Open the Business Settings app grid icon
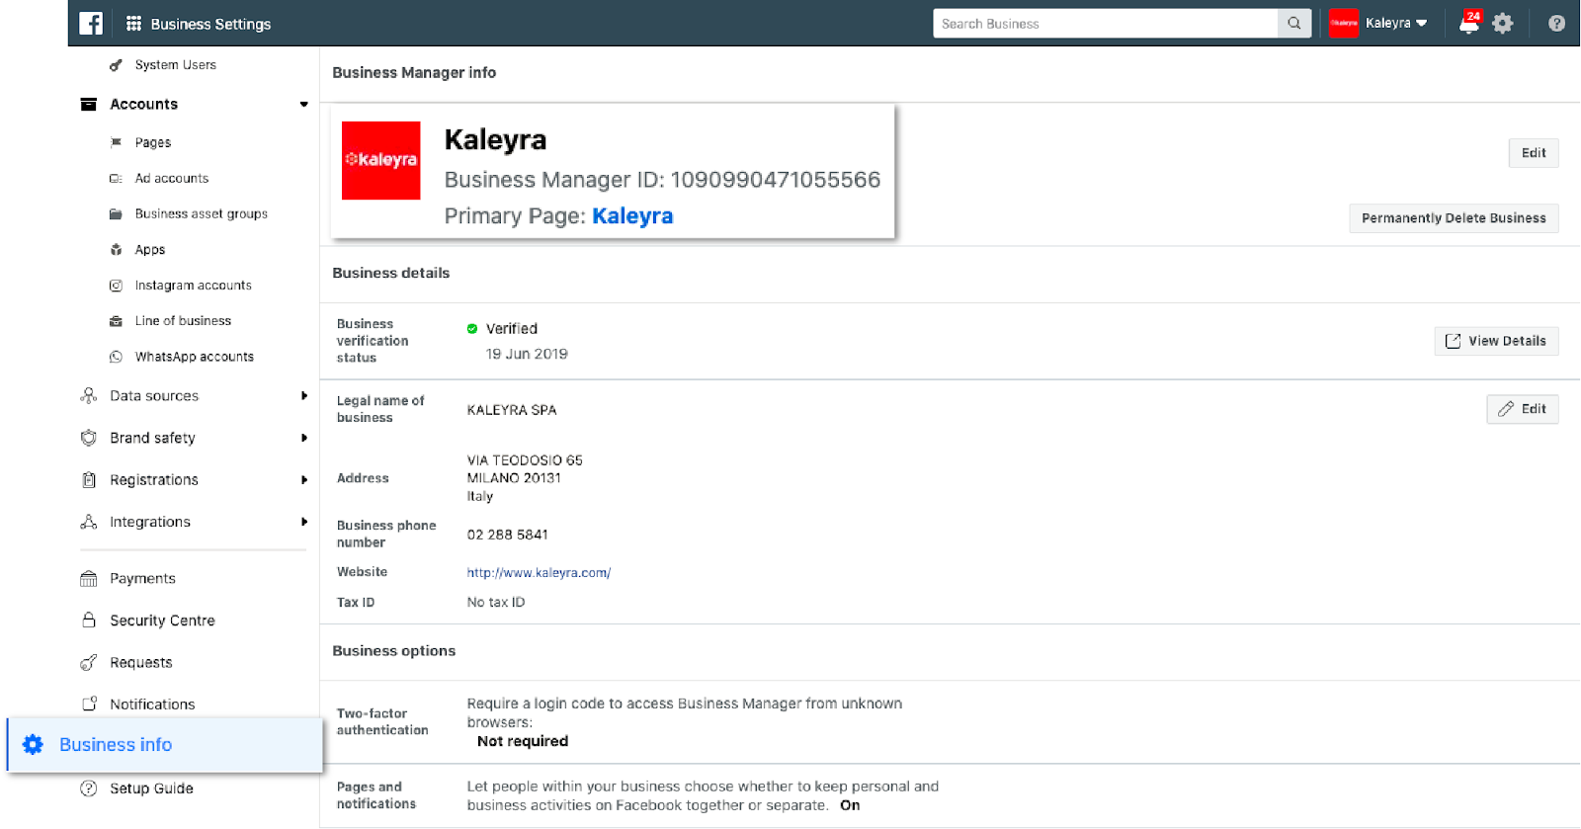1581x829 pixels. click(133, 23)
